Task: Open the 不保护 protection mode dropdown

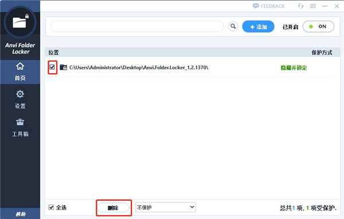Action: [166, 207]
